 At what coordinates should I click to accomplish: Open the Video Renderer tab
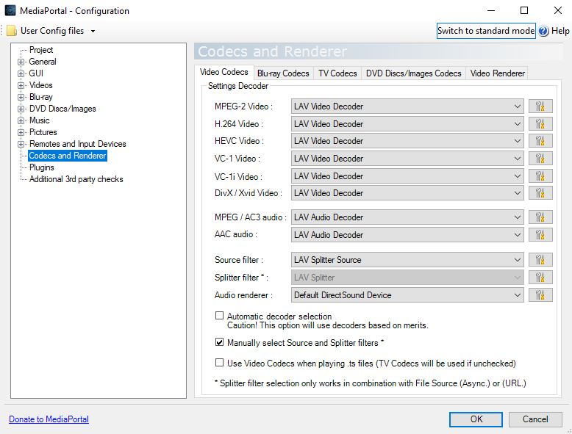[x=497, y=73]
